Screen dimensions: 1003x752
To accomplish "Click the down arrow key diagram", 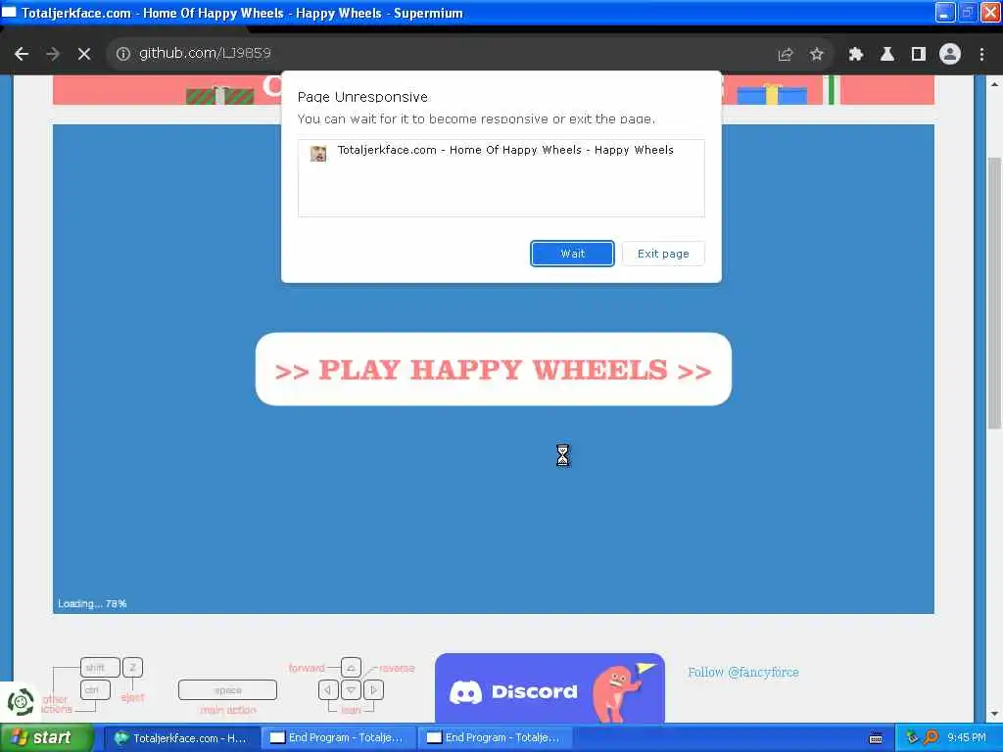I will tap(351, 690).
